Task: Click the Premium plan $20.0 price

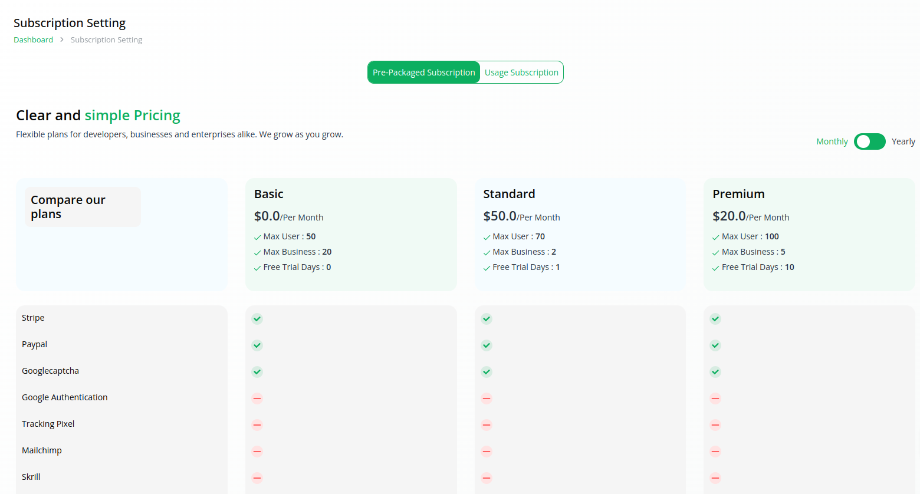Action: tap(730, 216)
